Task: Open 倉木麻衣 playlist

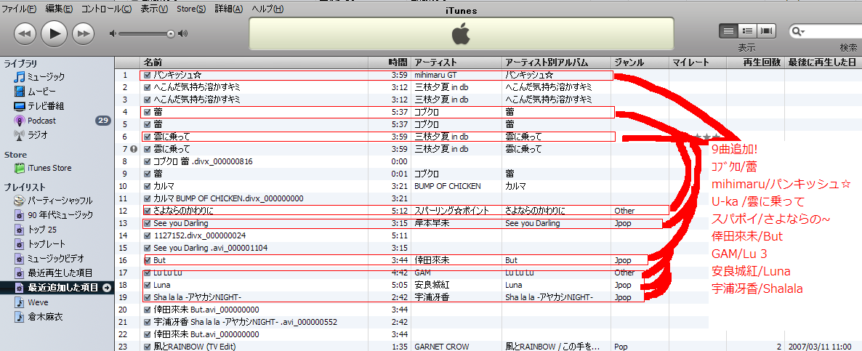Action: click(x=46, y=316)
